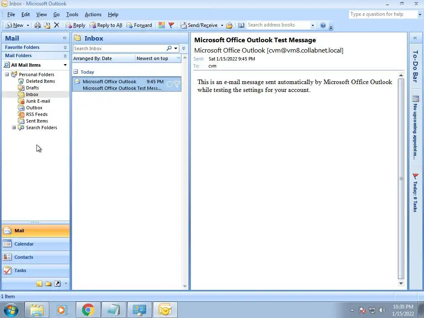Collapse the Today message group
The image size is (424, 318).
pos(76,72)
